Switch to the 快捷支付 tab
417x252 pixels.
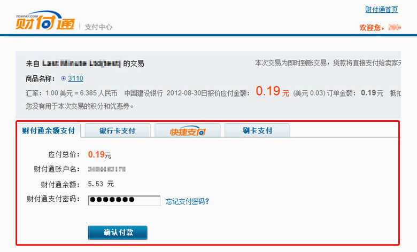click(x=188, y=130)
